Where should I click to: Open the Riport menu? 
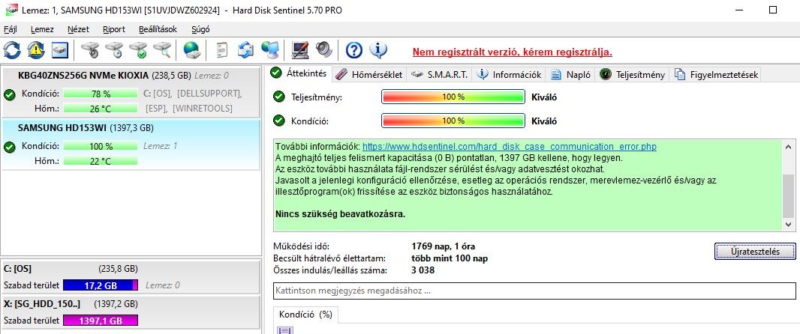(114, 29)
